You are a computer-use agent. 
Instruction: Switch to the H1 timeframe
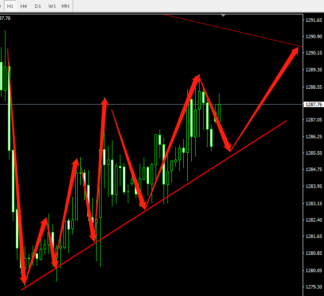pyautogui.click(x=10, y=6)
